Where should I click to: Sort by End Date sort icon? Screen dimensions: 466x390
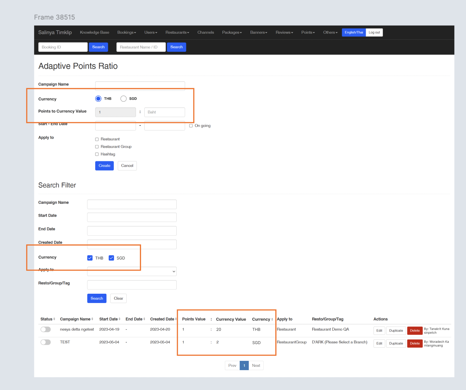144,319
